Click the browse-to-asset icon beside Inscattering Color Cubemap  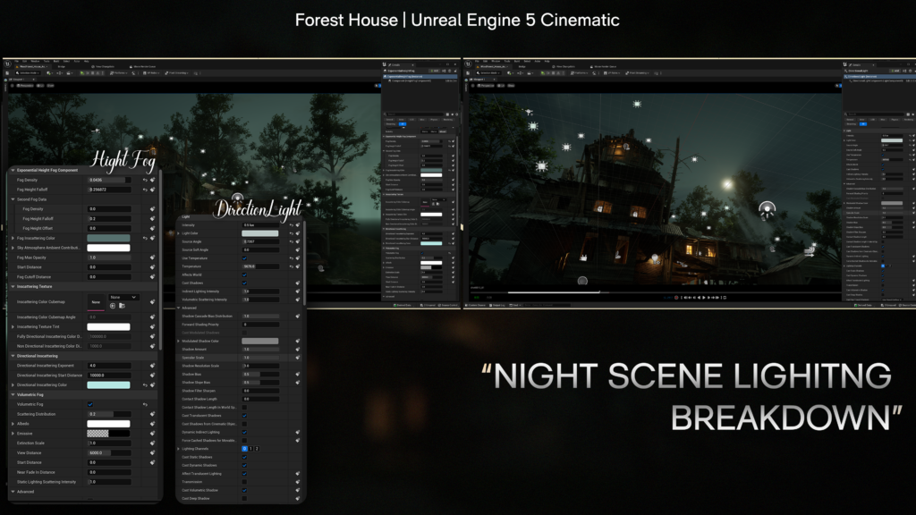123,306
